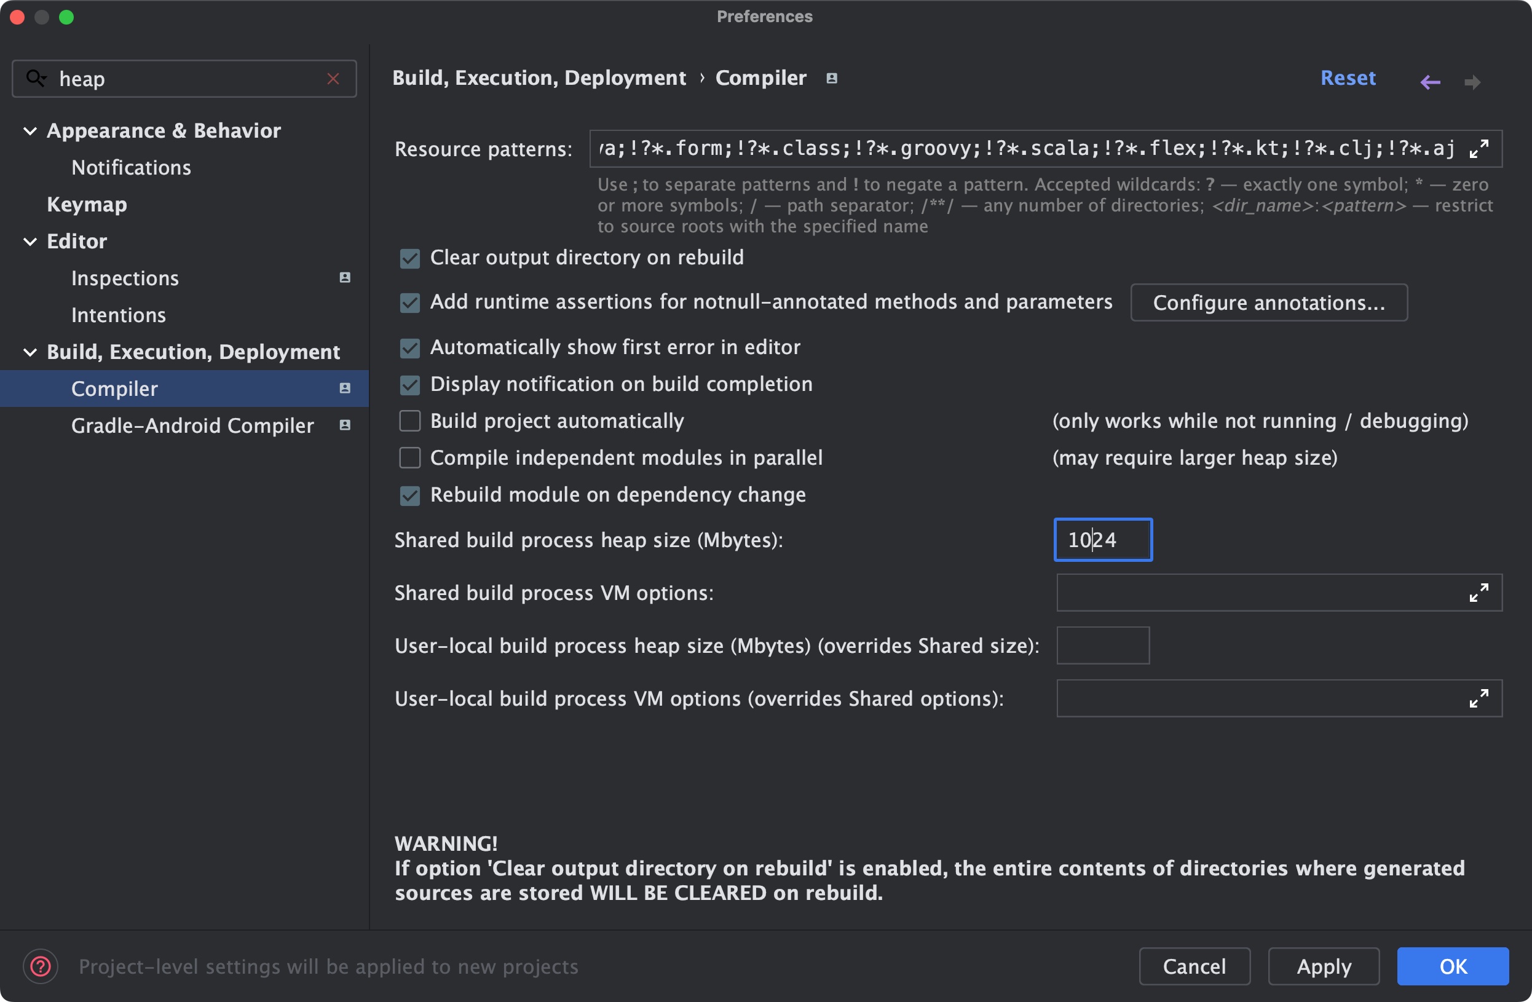Expand User-local VM options field
1532x1002 pixels.
(1479, 698)
